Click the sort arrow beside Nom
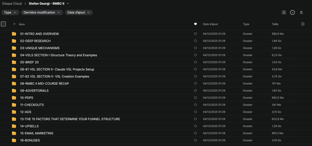The image size is (312, 146). click(x=14, y=24)
